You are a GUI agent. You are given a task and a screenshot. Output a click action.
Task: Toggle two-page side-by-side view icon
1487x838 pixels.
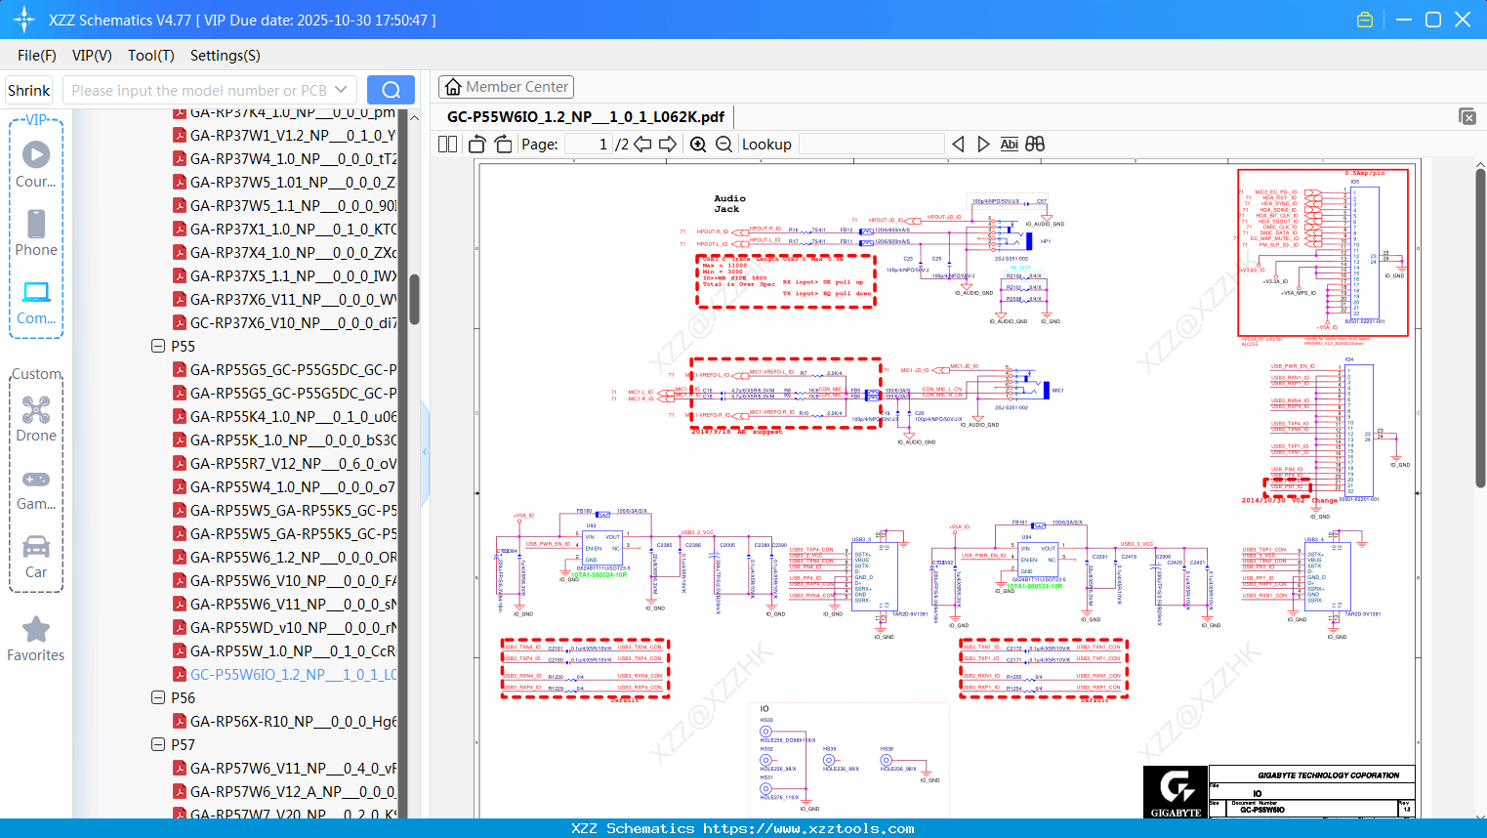tap(448, 145)
